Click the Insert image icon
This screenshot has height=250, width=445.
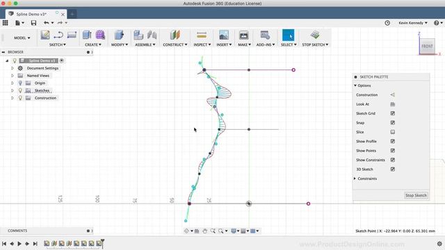224,35
